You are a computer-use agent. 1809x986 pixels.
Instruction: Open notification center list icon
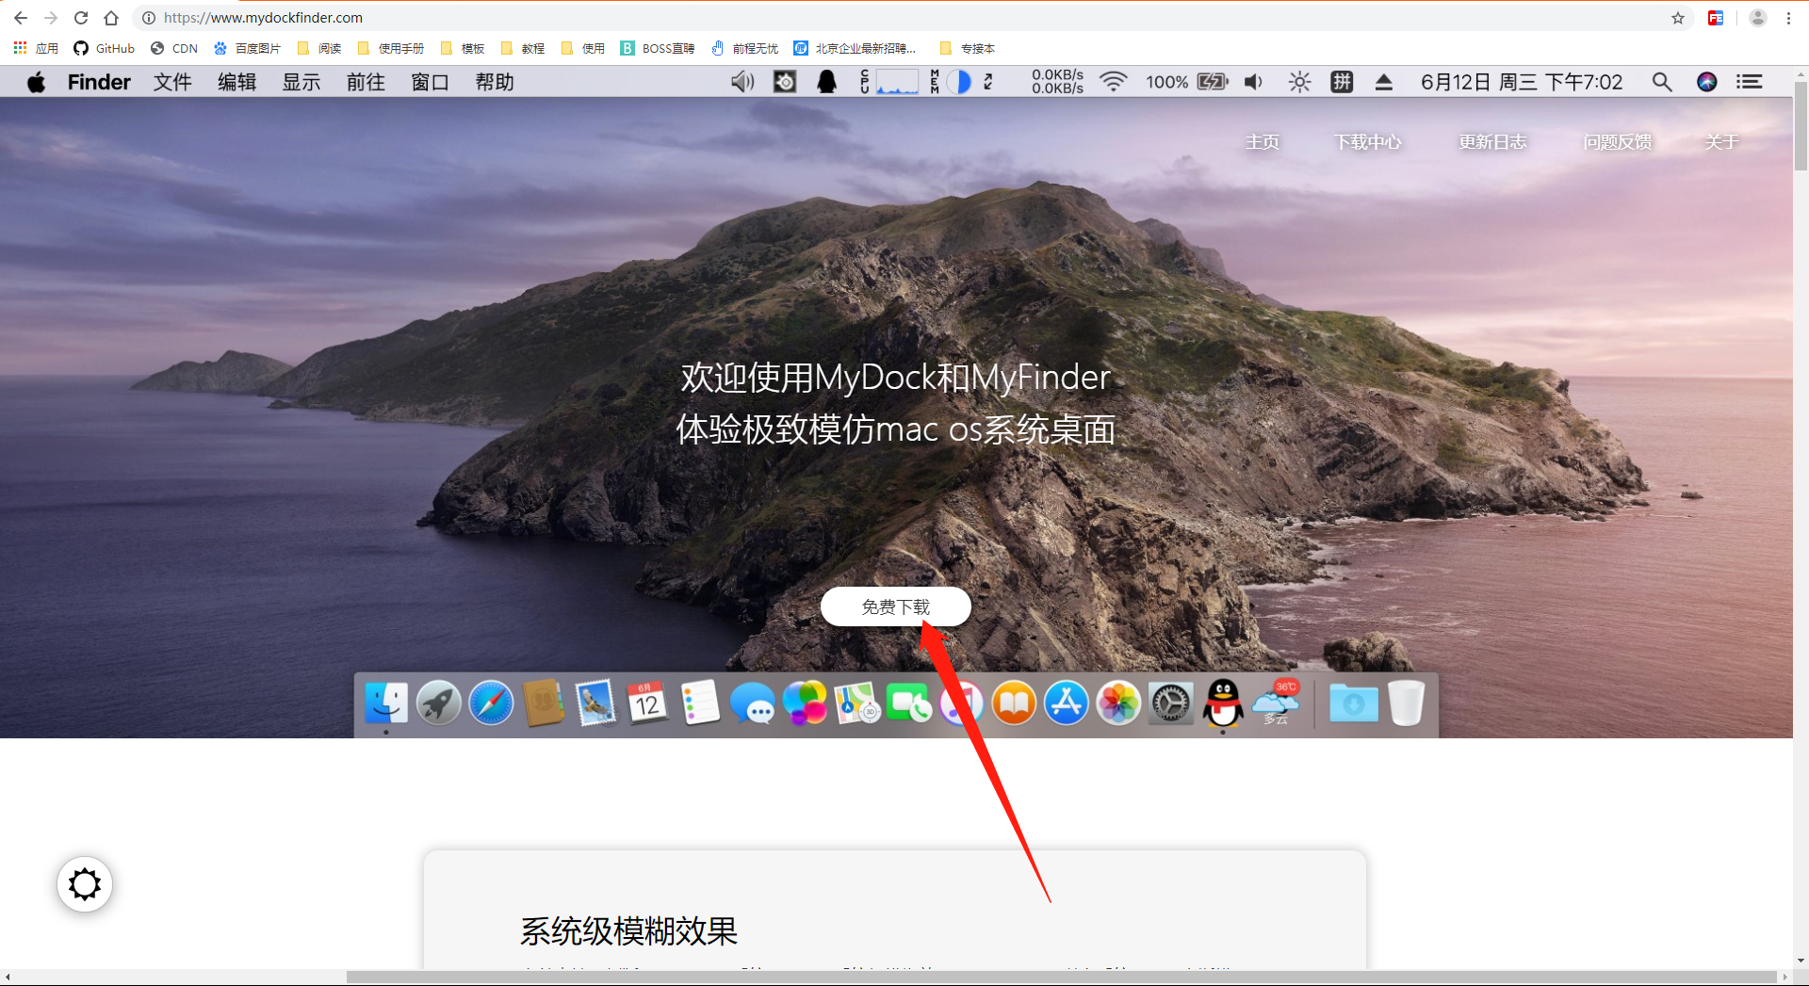pyautogui.click(x=1750, y=82)
